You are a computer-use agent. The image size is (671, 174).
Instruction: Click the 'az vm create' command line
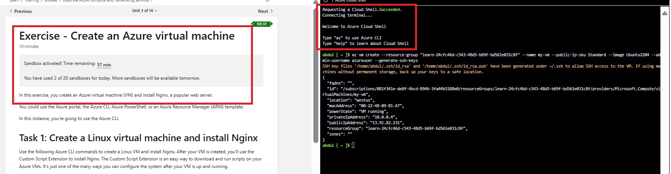pyautogui.click(x=491, y=57)
